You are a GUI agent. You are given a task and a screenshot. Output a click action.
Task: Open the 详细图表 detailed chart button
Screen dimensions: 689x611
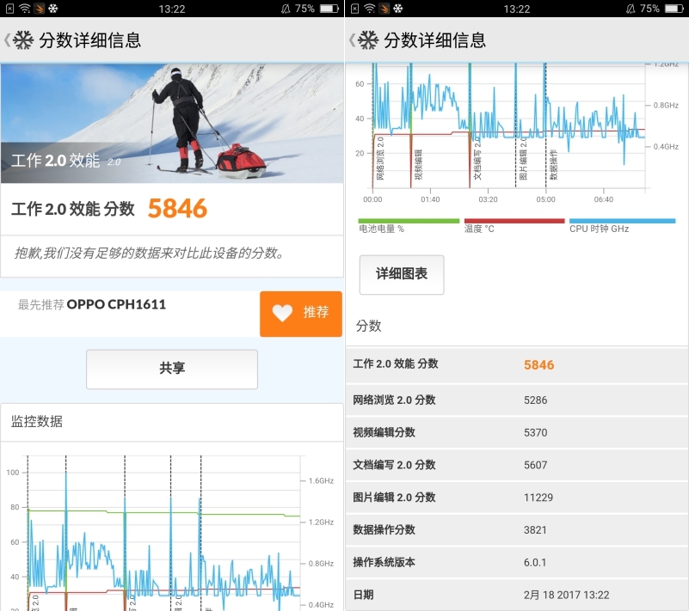click(x=402, y=274)
